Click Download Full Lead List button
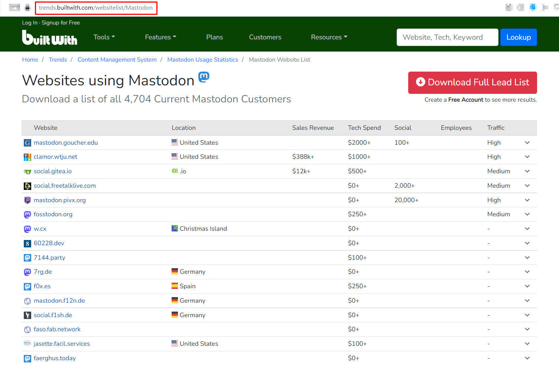Screen dimensions: 559x365 pos(472,82)
